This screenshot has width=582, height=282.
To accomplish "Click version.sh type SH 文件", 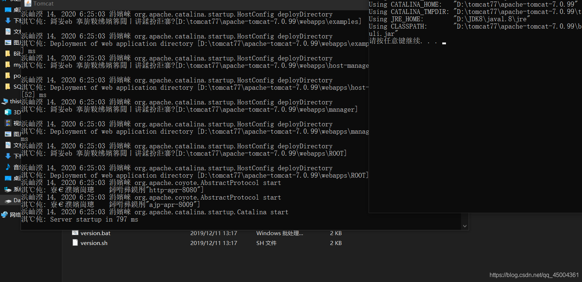I will coord(267,243).
